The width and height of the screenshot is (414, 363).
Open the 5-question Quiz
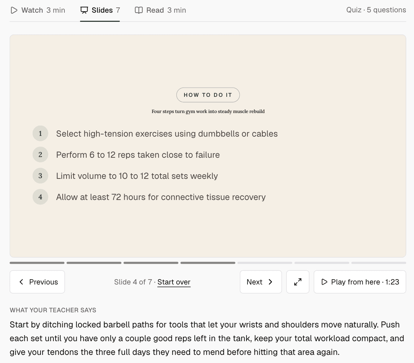[376, 10]
